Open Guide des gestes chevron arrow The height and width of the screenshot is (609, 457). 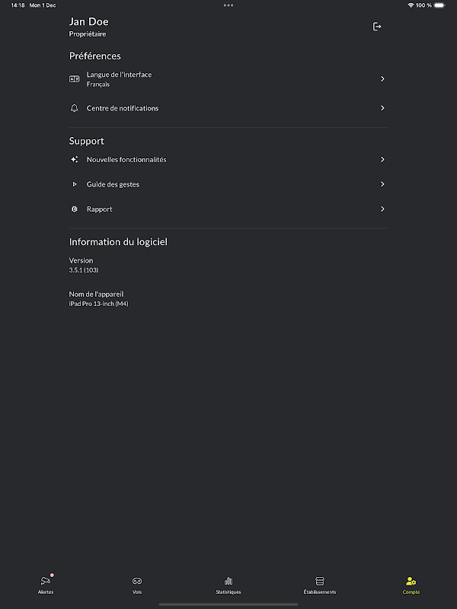pyautogui.click(x=382, y=184)
